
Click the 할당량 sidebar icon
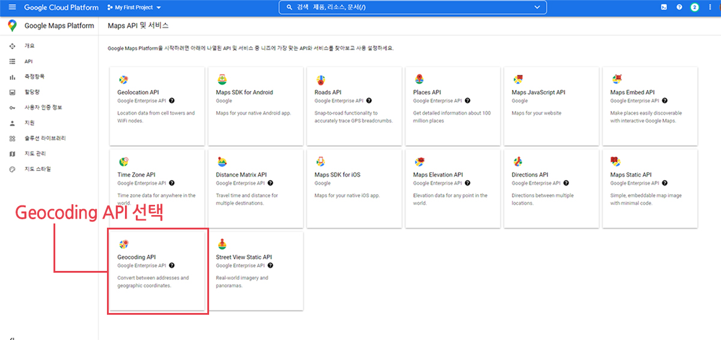12,93
